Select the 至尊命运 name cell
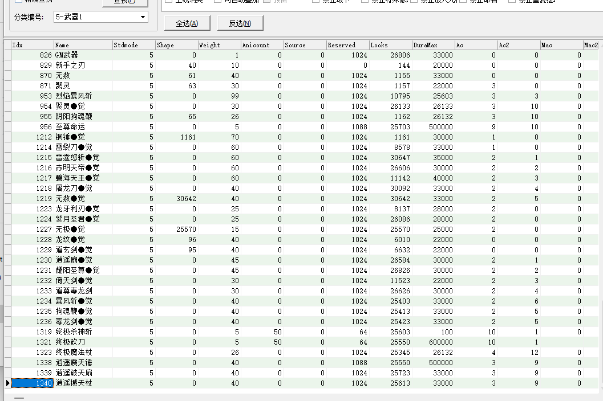 pyautogui.click(x=70, y=127)
